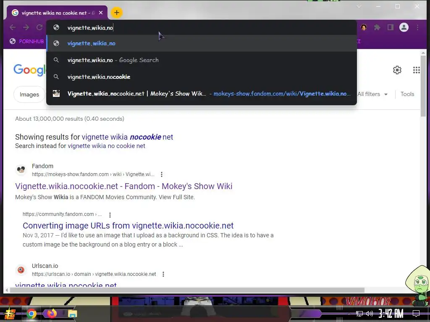This screenshot has height=322, width=430.
Task: Open the Windows Start button
Action: click(x=9, y=314)
